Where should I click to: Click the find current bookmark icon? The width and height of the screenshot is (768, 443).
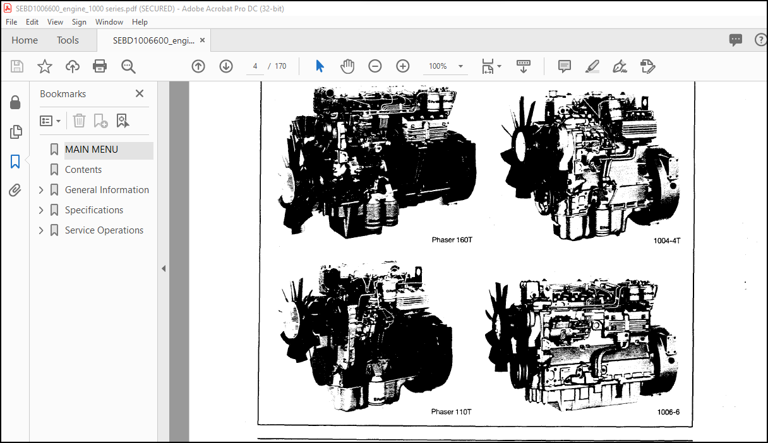(123, 121)
